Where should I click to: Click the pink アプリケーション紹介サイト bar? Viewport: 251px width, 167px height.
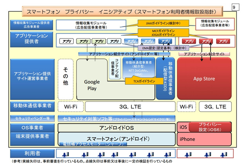tap(204, 54)
